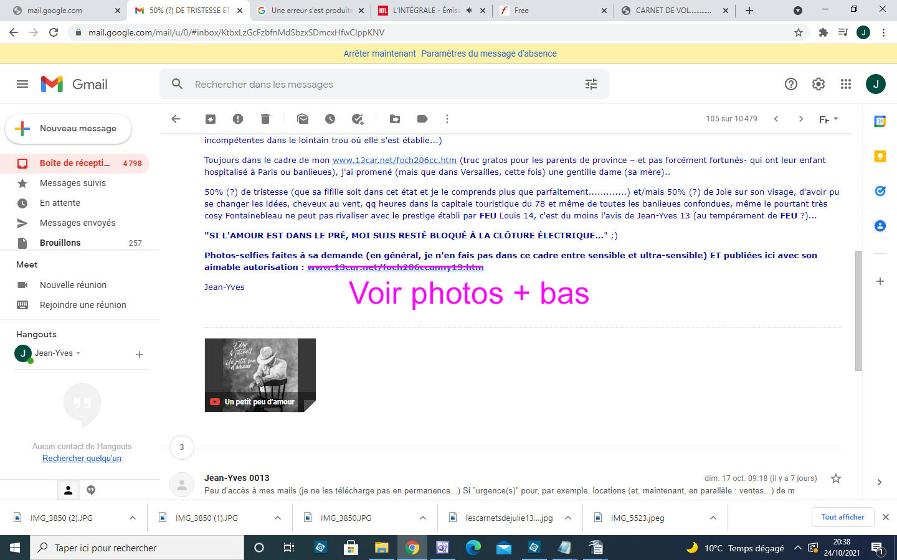Open Chrome extensions puzzle icon
Screen dimensions: 897x560
[823, 32]
